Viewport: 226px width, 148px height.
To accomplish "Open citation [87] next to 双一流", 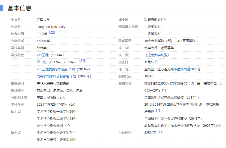I will coord(82,61).
